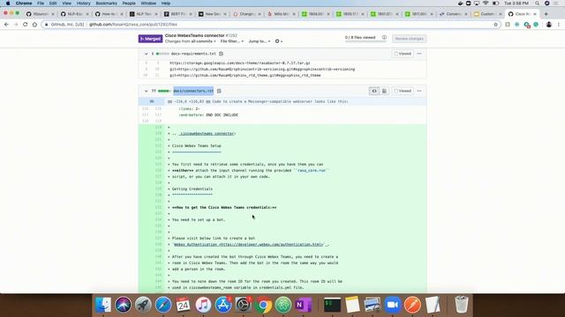Open the docs/connectors.rst file link

tap(193, 91)
